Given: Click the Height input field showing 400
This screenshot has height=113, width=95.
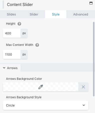Looking at the screenshot, I should (x=12, y=33).
